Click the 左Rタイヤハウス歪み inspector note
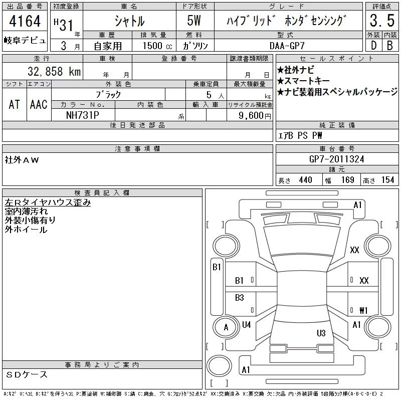The width and height of the screenshot is (401, 401). (x=48, y=203)
